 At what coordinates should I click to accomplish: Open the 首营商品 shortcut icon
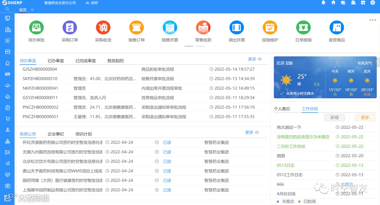[337, 27]
